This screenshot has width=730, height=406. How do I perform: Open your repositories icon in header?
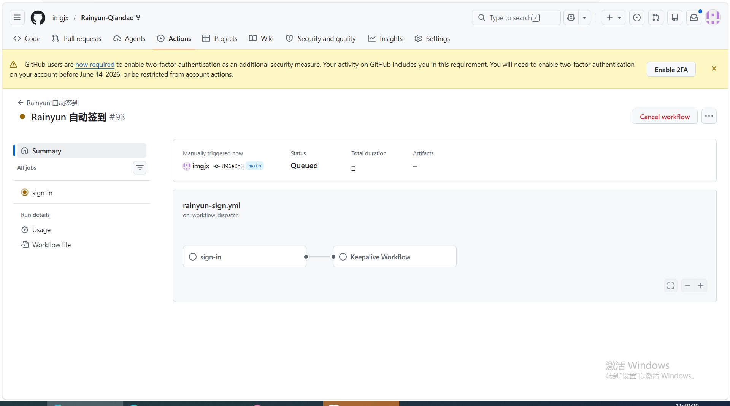[x=675, y=17]
